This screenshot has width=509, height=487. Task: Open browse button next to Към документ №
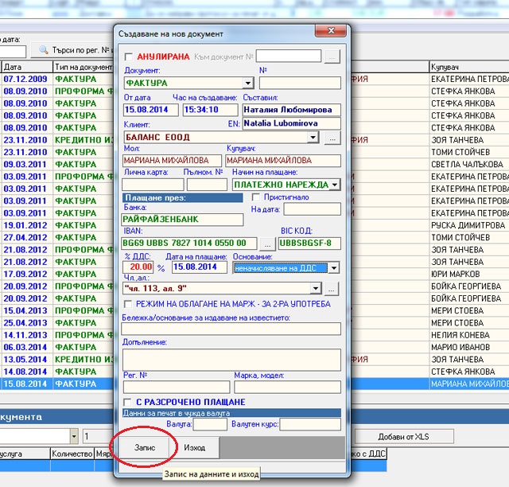[x=332, y=56]
